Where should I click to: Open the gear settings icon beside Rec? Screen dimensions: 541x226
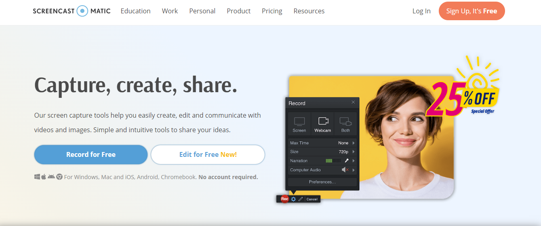tap(294, 199)
